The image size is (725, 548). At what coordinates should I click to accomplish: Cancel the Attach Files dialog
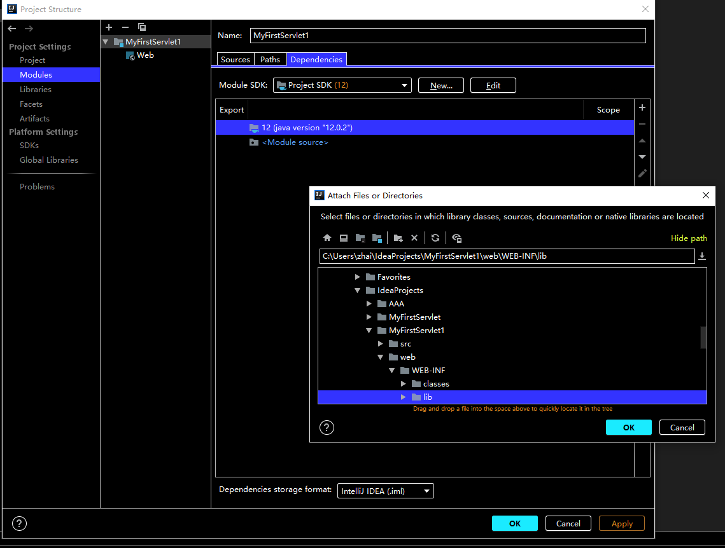tap(682, 427)
